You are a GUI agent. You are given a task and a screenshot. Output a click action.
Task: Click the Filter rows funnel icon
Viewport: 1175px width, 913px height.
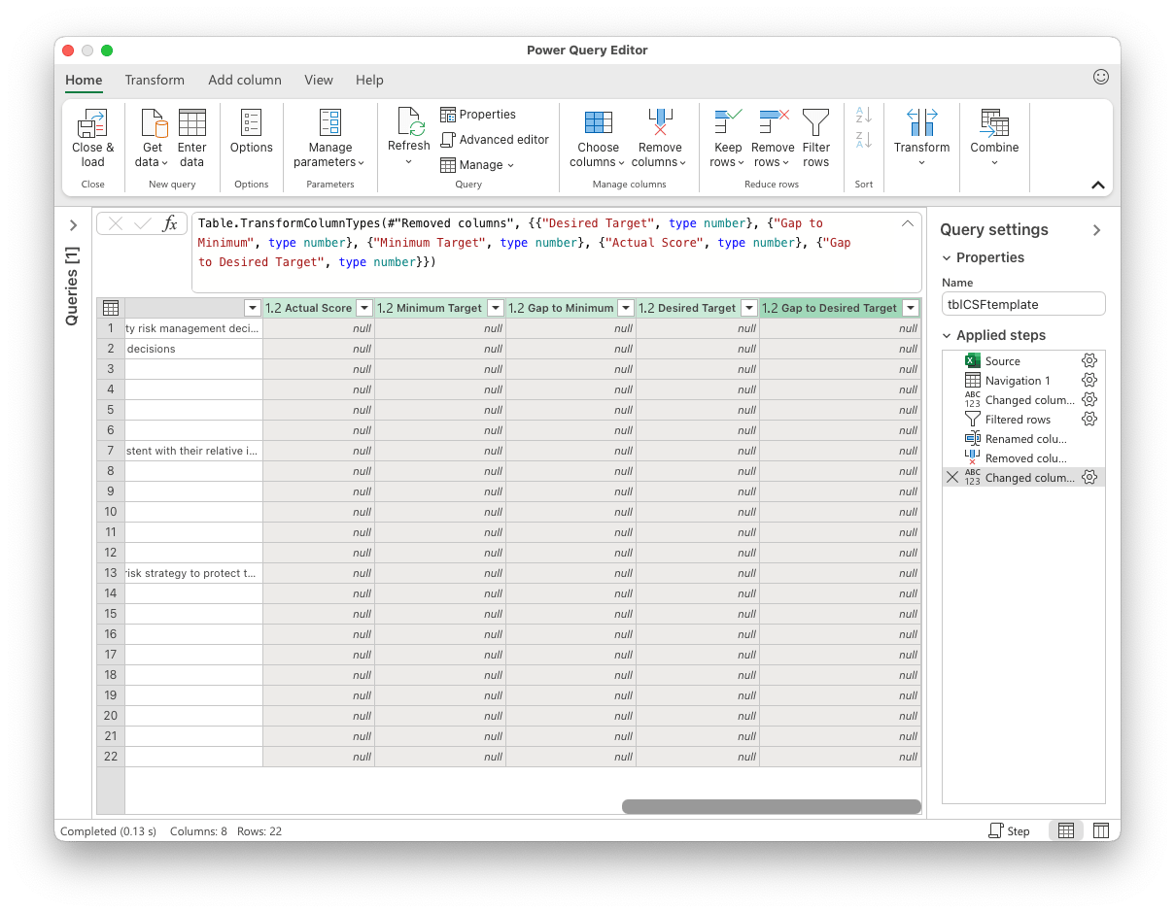816,122
